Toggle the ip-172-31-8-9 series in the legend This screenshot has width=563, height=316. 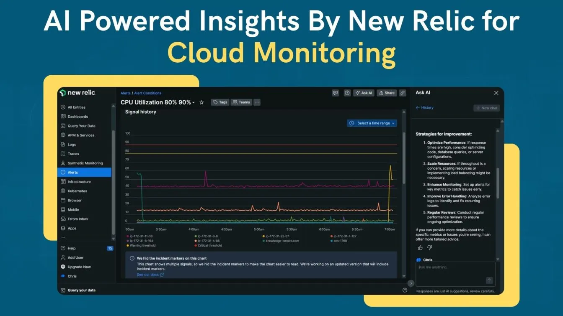pyautogui.click(x=206, y=236)
